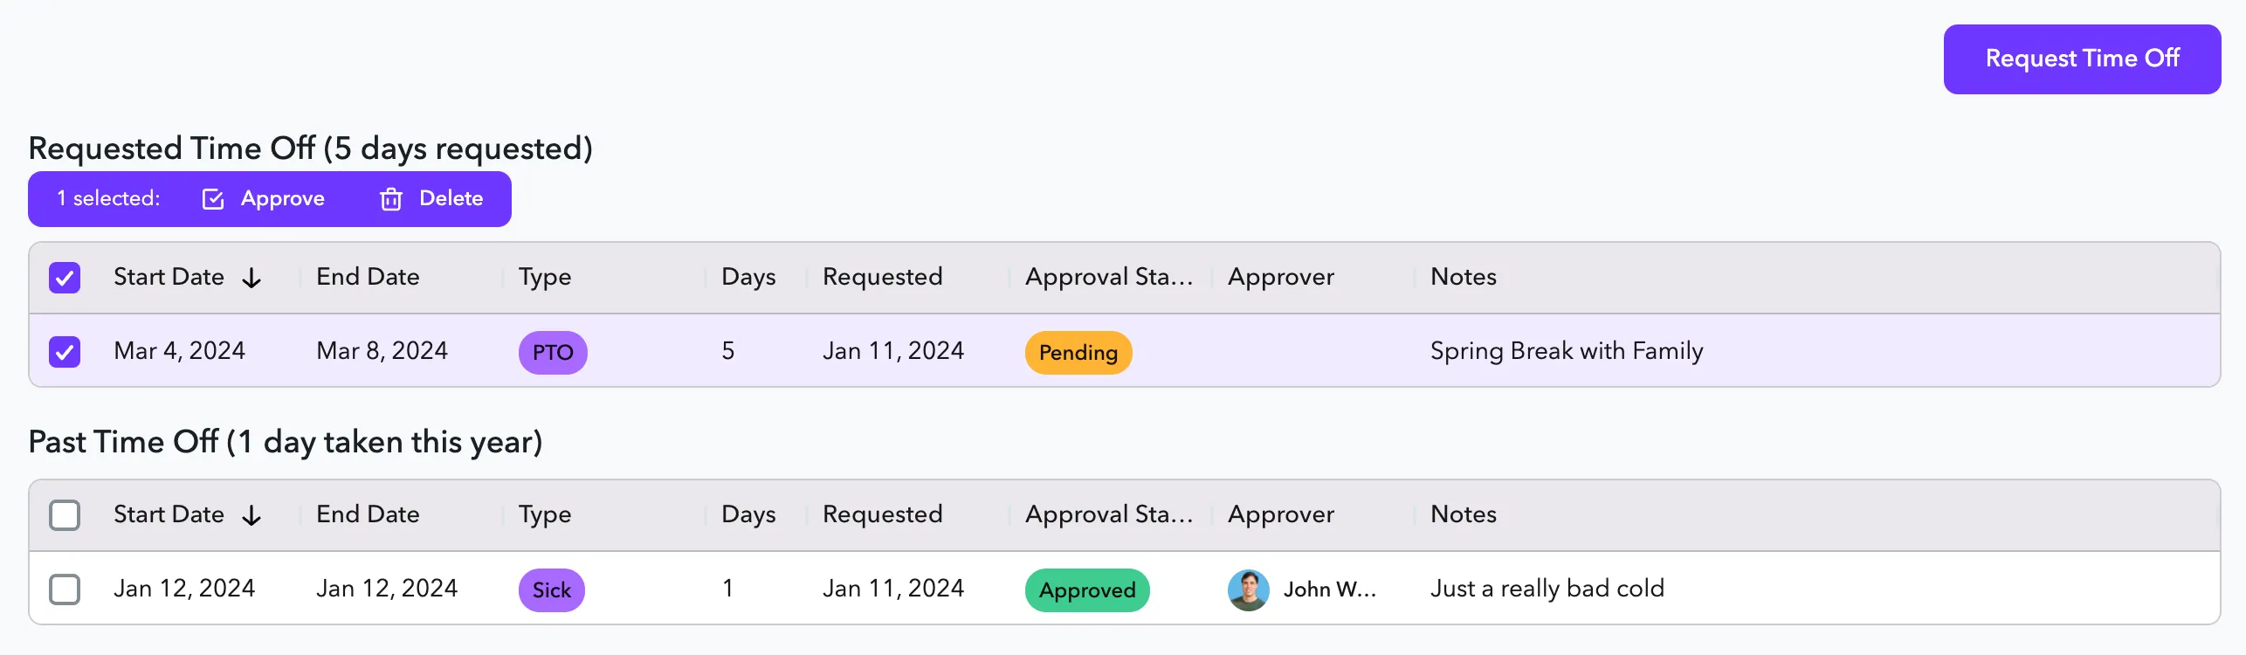Click the Approve checkmark icon
Screen dimensions: 2246x655
coord(213,199)
